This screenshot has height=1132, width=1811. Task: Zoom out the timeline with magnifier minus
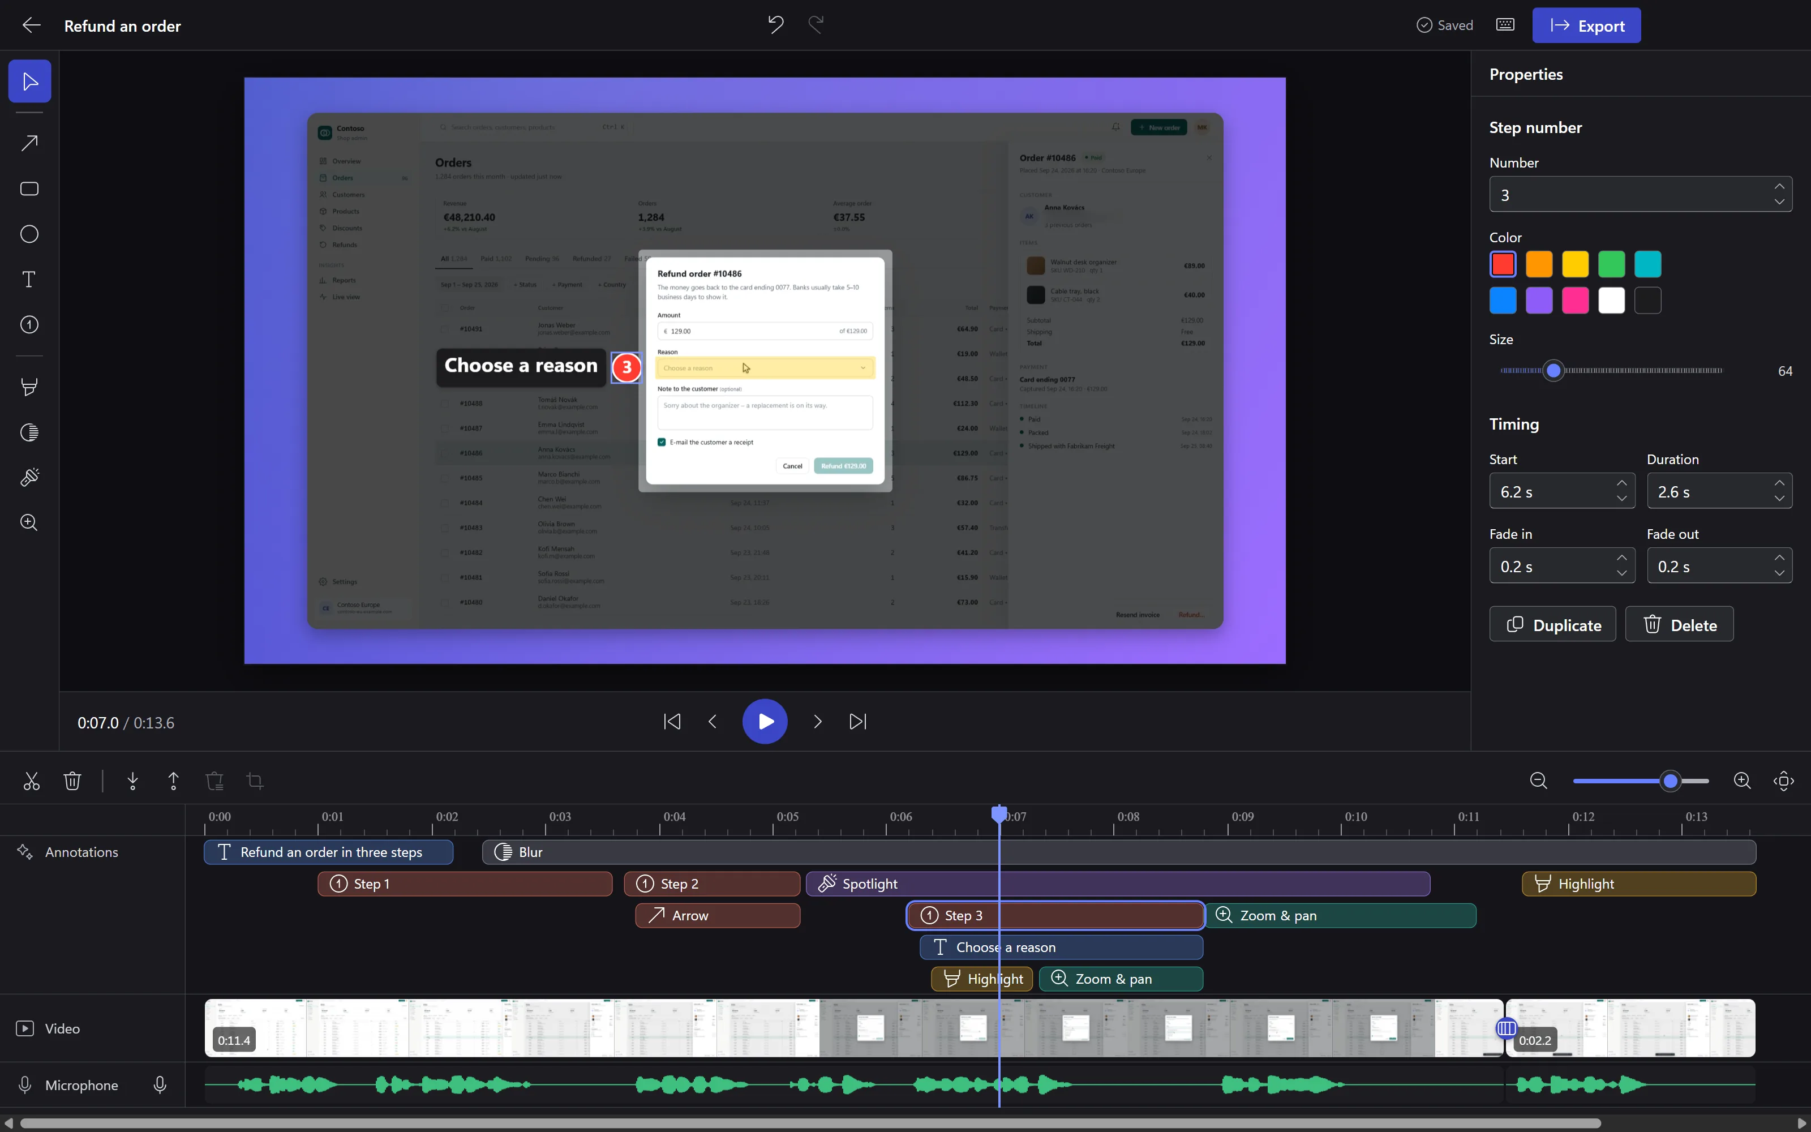pos(1539,781)
